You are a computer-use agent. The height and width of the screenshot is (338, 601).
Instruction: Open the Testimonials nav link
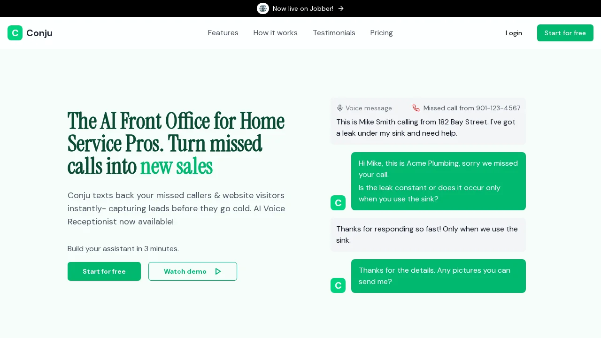point(334,33)
